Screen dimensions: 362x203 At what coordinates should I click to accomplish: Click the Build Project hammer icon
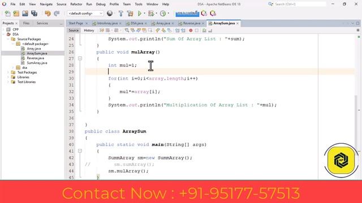(x=120, y=14)
